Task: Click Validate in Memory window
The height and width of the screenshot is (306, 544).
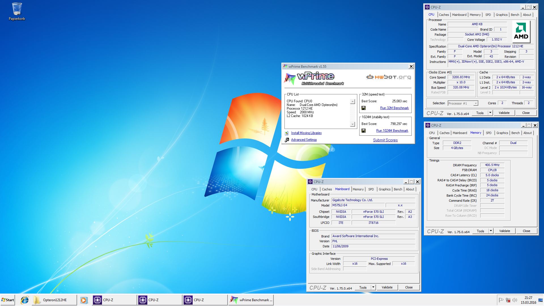Action: click(x=505, y=231)
